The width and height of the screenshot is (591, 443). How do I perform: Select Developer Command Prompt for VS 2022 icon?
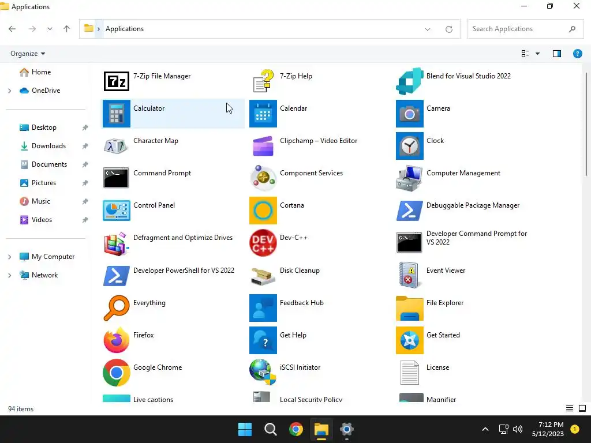tap(410, 243)
